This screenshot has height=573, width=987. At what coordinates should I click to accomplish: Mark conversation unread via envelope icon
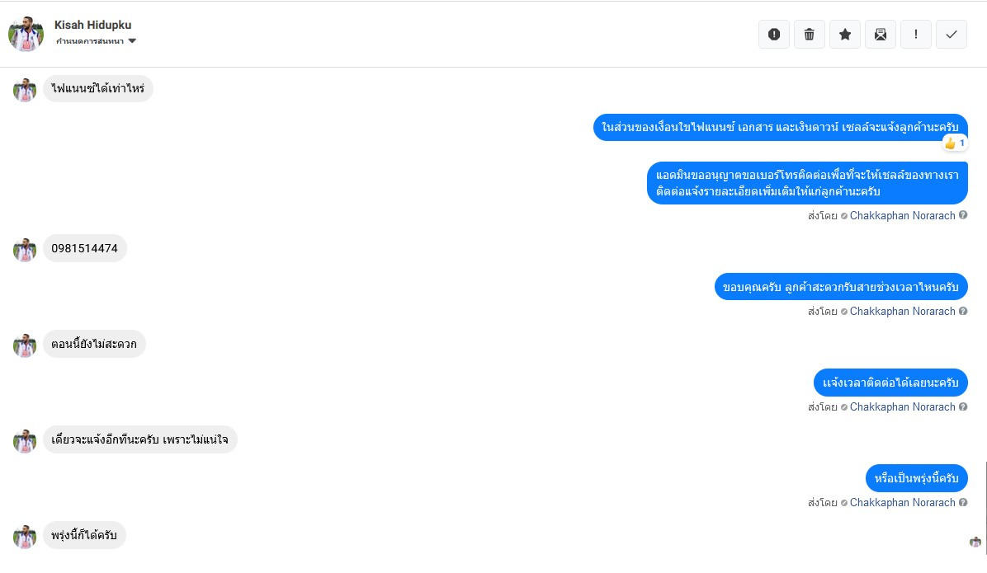880,35
